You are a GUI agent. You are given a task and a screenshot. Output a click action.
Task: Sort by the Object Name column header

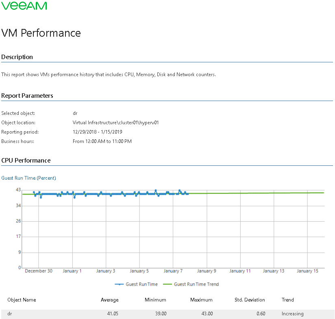22,300
